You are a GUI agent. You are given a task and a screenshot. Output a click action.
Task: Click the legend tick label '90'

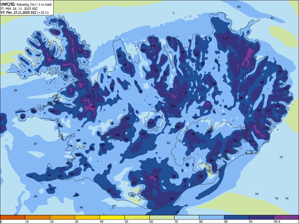coord(226,222)
